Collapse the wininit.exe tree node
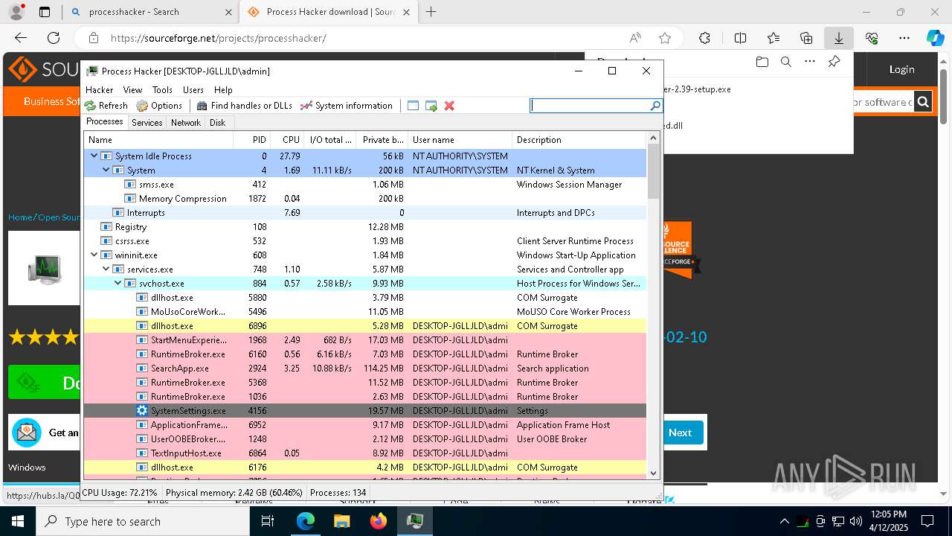This screenshot has height=536, width=952. [x=94, y=255]
